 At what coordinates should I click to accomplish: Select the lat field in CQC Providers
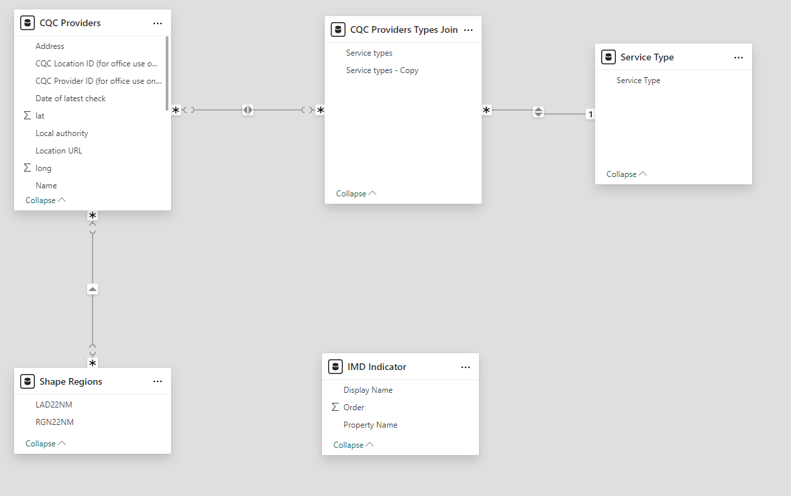coord(40,116)
